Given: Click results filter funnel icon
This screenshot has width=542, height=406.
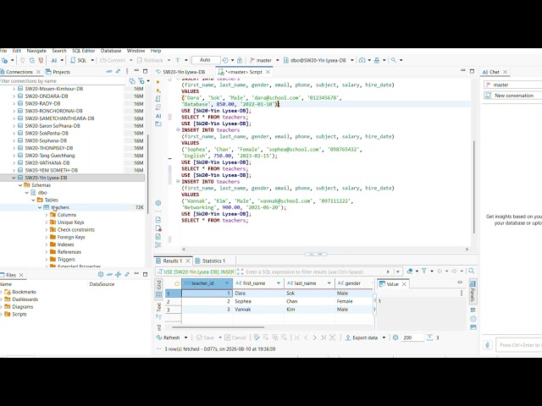Looking at the screenshot, I should tap(424, 272).
